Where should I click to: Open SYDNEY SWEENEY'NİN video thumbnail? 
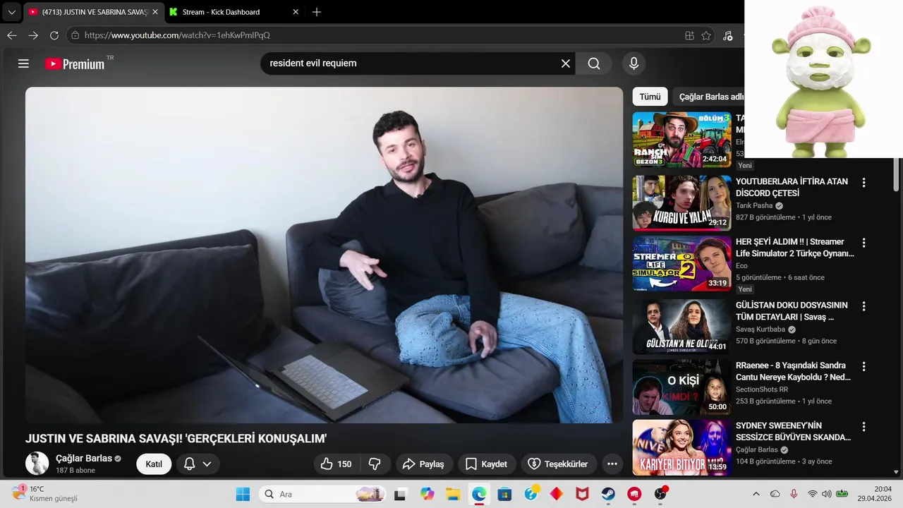pyautogui.click(x=682, y=448)
